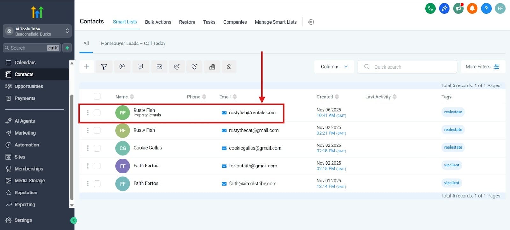
Task: Open the blue help question mark icon
Action: pyautogui.click(x=486, y=9)
